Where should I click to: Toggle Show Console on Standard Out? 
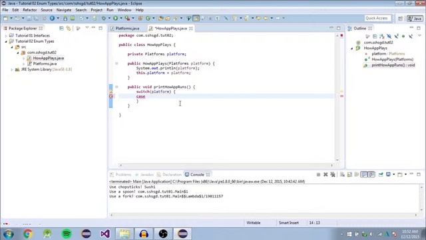[364, 175]
